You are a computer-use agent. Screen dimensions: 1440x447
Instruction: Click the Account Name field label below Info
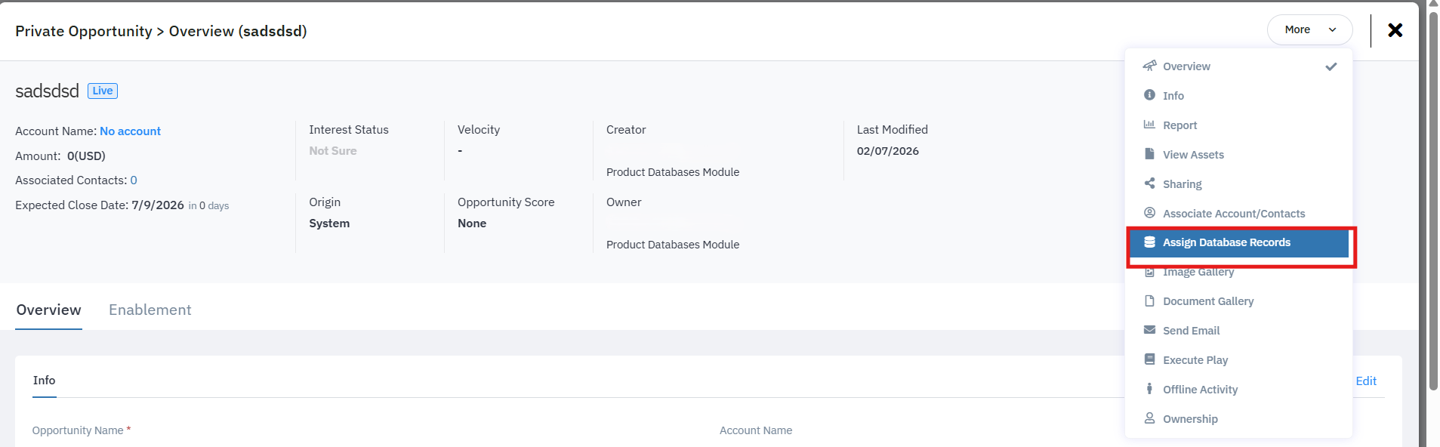click(x=756, y=430)
